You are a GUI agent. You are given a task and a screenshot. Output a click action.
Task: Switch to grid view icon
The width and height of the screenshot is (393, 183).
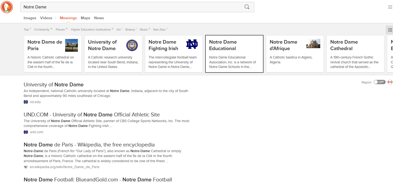pyautogui.click(x=390, y=30)
